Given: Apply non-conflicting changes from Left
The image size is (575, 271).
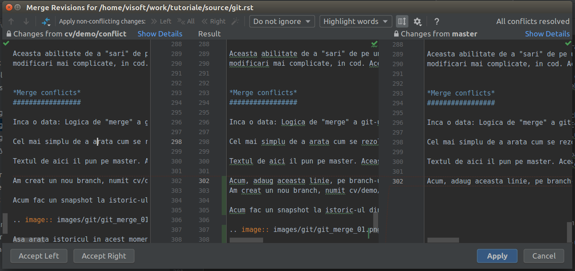Looking at the screenshot, I should click(x=161, y=21).
